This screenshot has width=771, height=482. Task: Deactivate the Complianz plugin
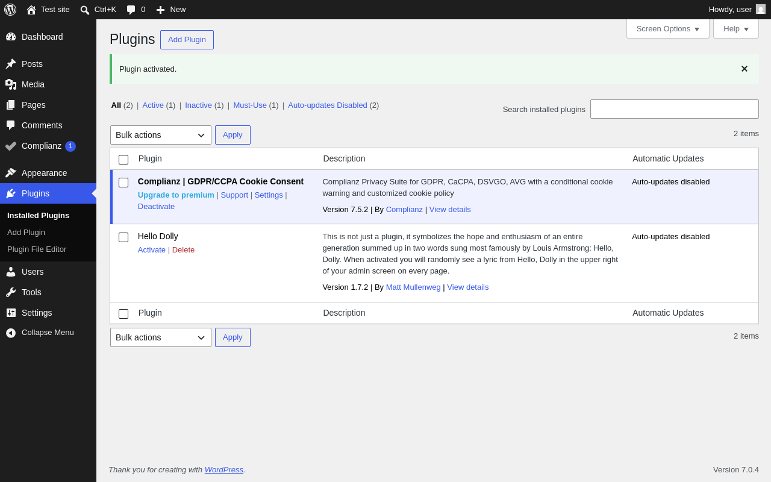[157, 206]
